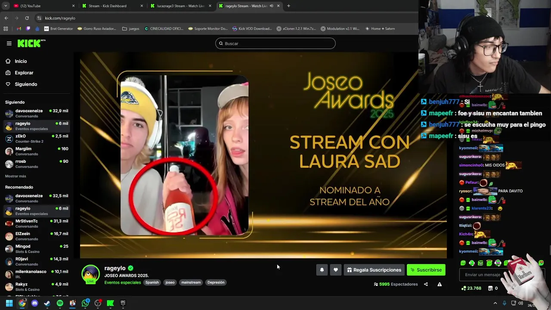Click the Buscar search field
The width and height of the screenshot is (551, 310).
point(275,43)
